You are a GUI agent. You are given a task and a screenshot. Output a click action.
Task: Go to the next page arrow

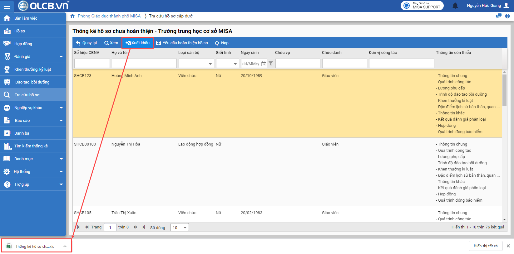pos(136,227)
